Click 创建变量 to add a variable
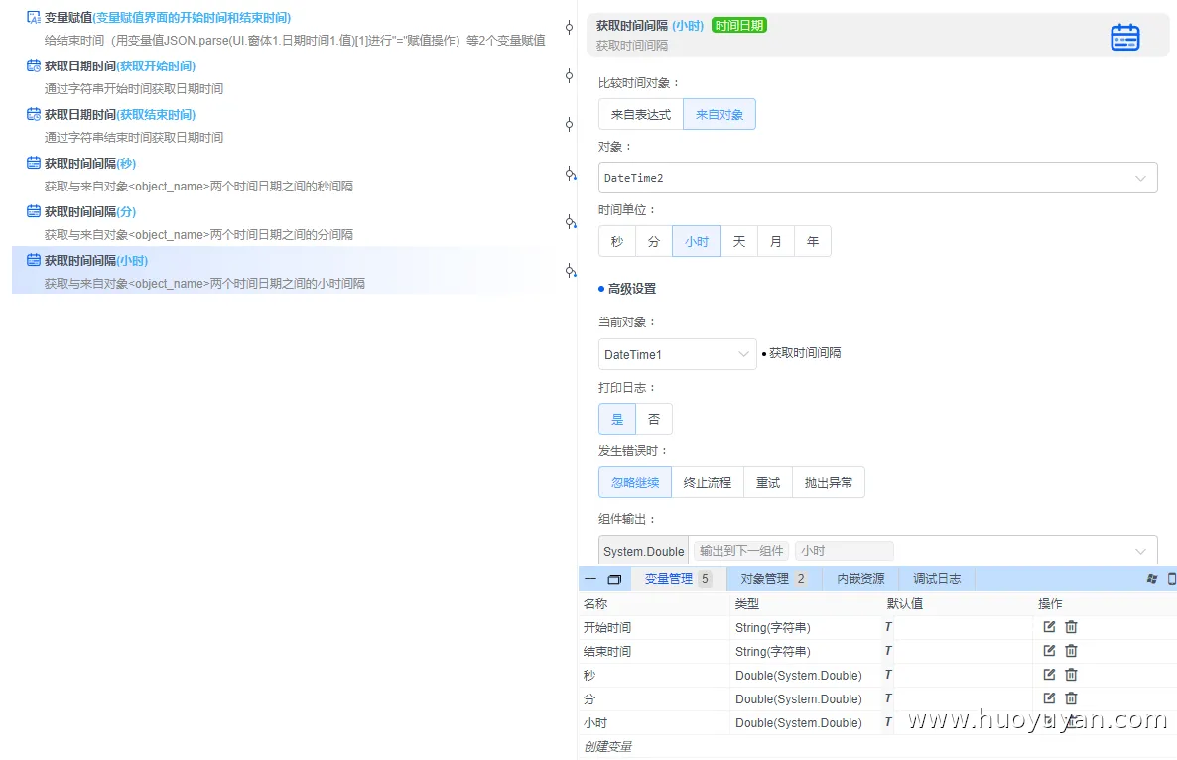 (x=608, y=746)
